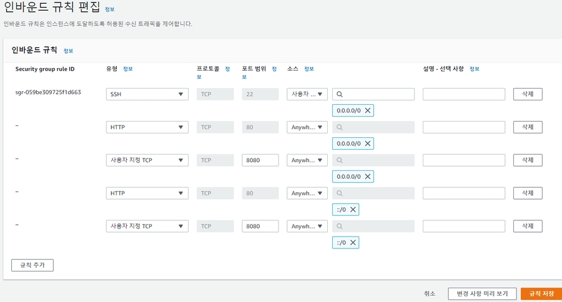This screenshot has width=562, height=302.
Task: Delete the last 8080 rule with 삭제
Action: pyautogui.click(x=527, y=226)
